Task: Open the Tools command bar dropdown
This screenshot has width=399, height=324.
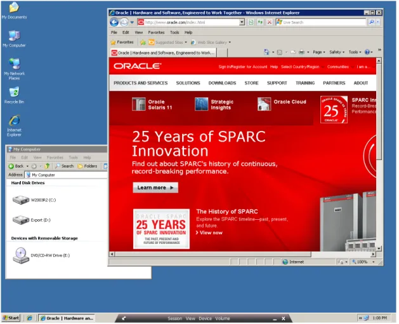Action: coord(355,52)
